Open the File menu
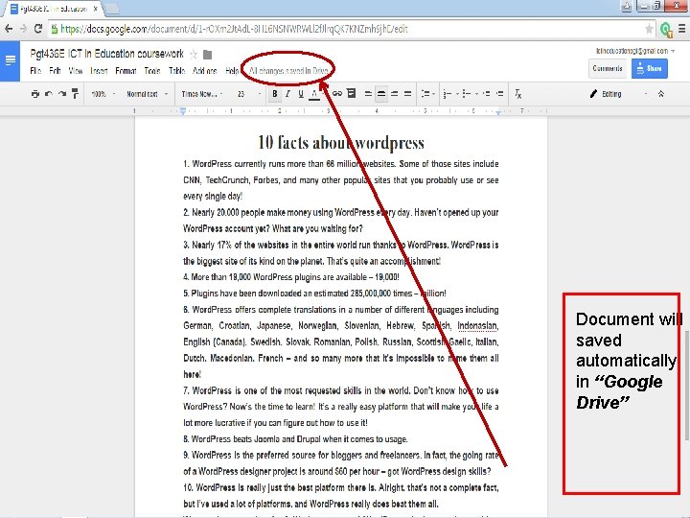 [35, 70]
